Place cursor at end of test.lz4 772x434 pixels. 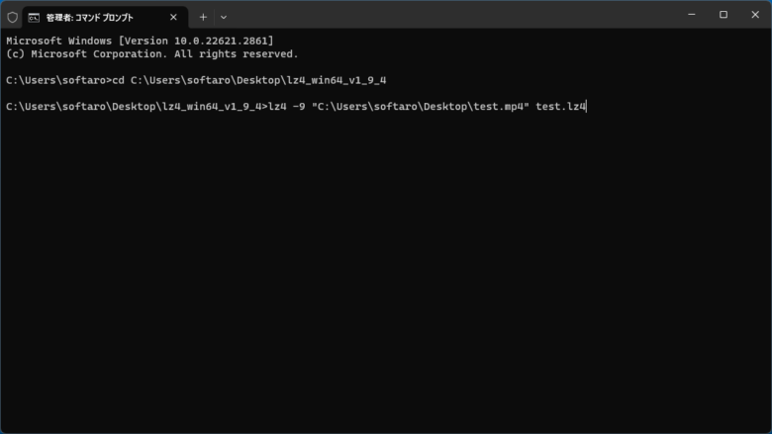pos(586,107)
